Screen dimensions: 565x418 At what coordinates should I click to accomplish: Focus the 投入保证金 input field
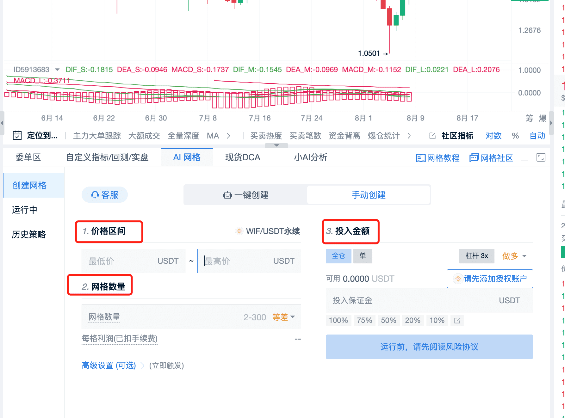click(x=429, y=300)
